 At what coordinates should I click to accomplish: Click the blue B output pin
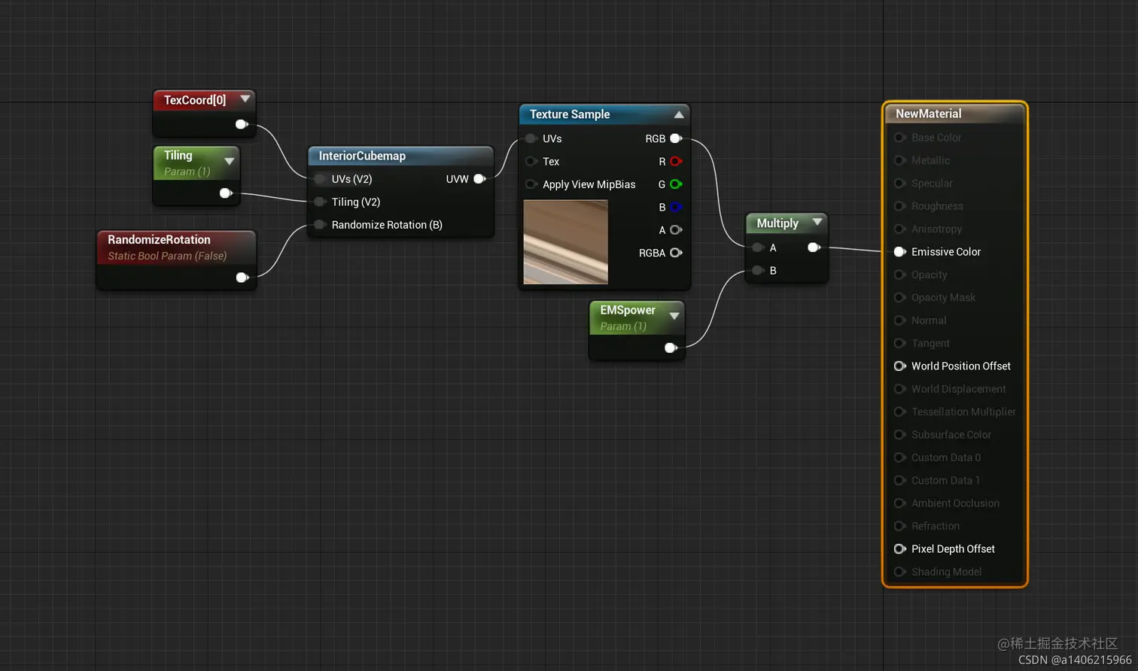point(675,207)
